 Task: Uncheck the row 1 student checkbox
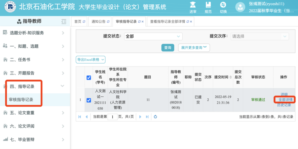(x=89, y=100)
